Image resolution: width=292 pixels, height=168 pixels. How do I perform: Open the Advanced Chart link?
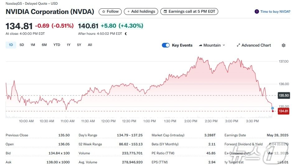[256, 45]
